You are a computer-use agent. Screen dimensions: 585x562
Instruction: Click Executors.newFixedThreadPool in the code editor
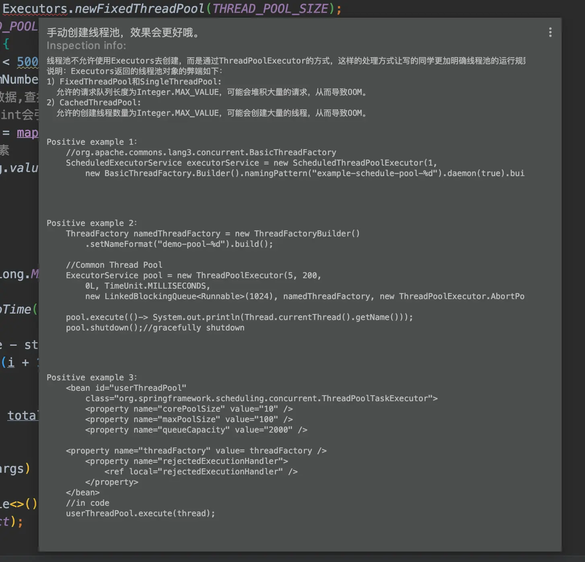104,8
